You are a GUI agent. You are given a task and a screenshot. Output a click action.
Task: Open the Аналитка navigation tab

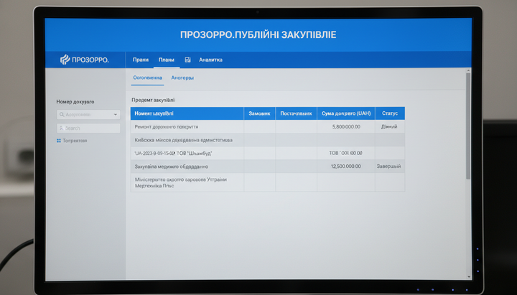(x=210, y=60)
